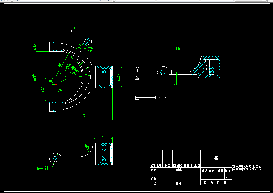Select the 12 offset dimension text

[x=51, y=81]
